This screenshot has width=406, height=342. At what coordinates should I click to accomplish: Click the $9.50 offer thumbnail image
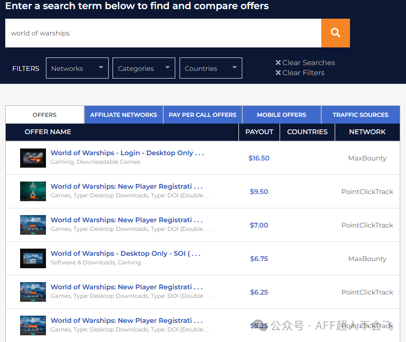click(33, 192)
